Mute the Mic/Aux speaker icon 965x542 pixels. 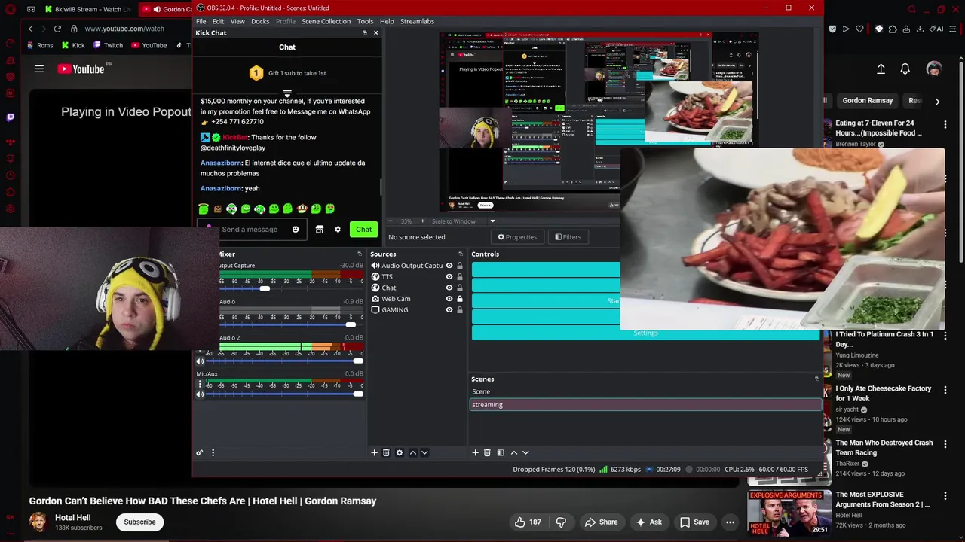[x=200, y=394]
